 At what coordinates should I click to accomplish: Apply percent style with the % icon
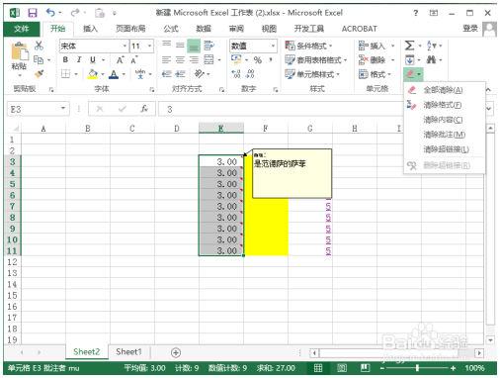pyautogui.click(x=258, y=60)
